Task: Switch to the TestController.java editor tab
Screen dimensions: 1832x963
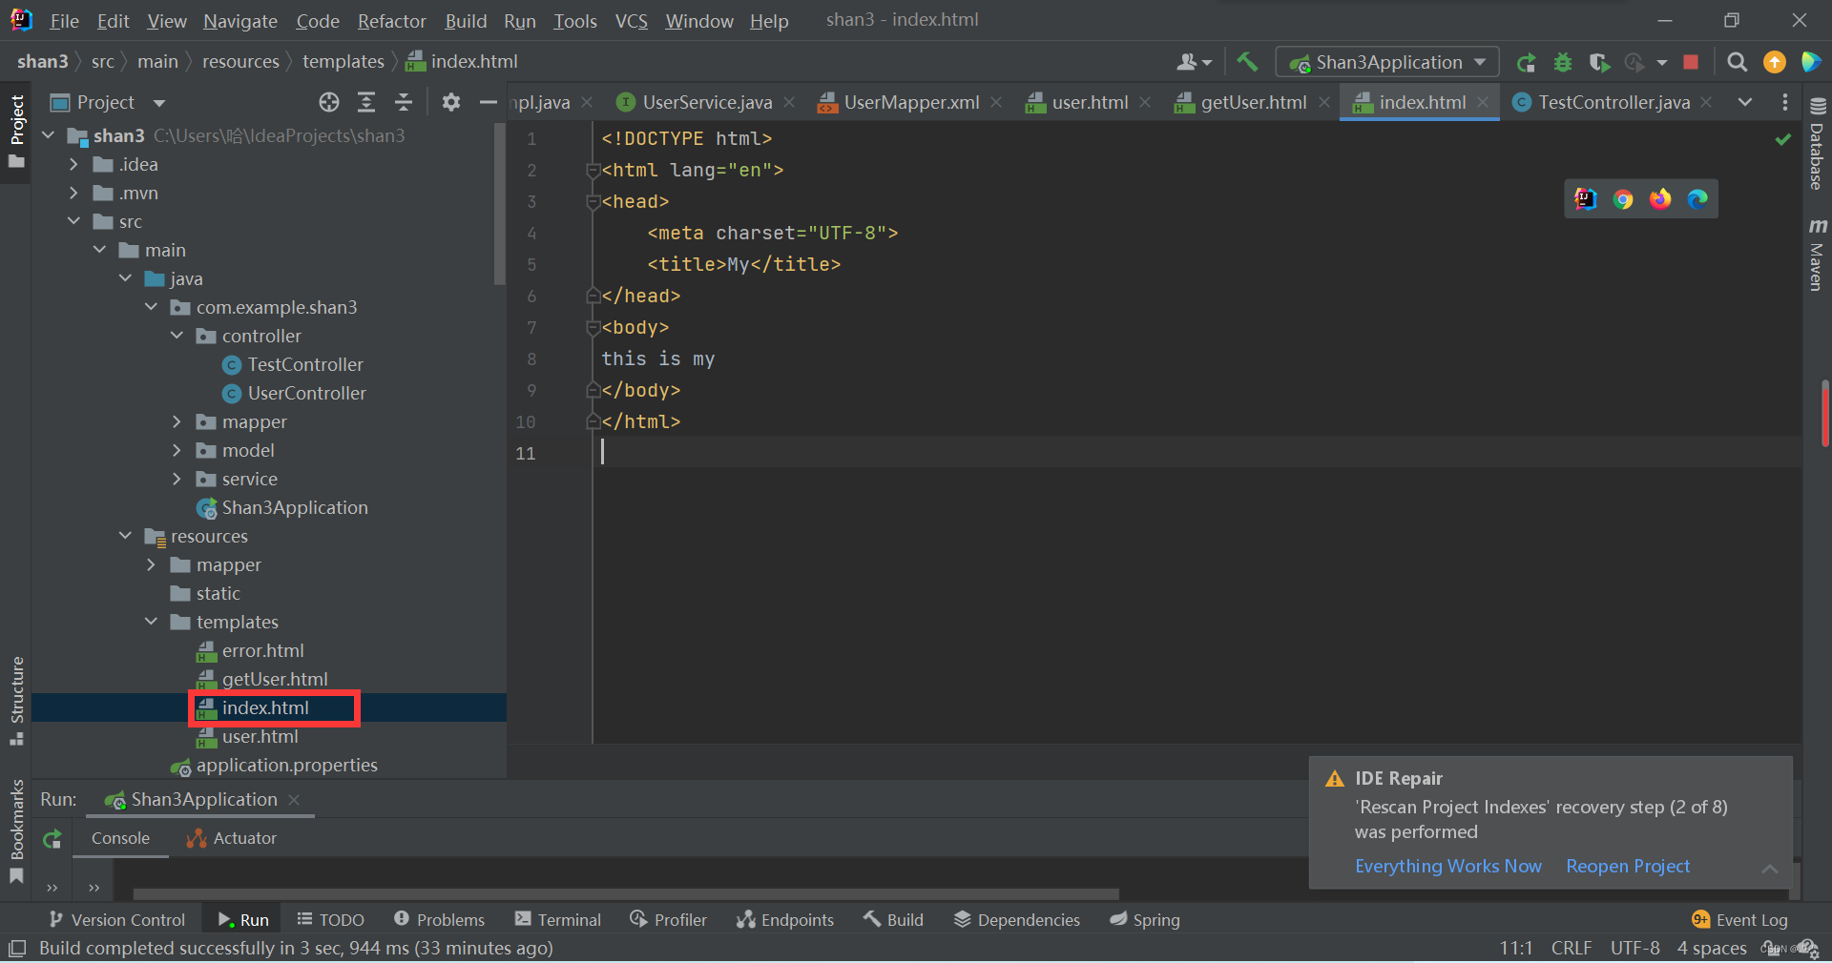Action: coord(1603,102)
